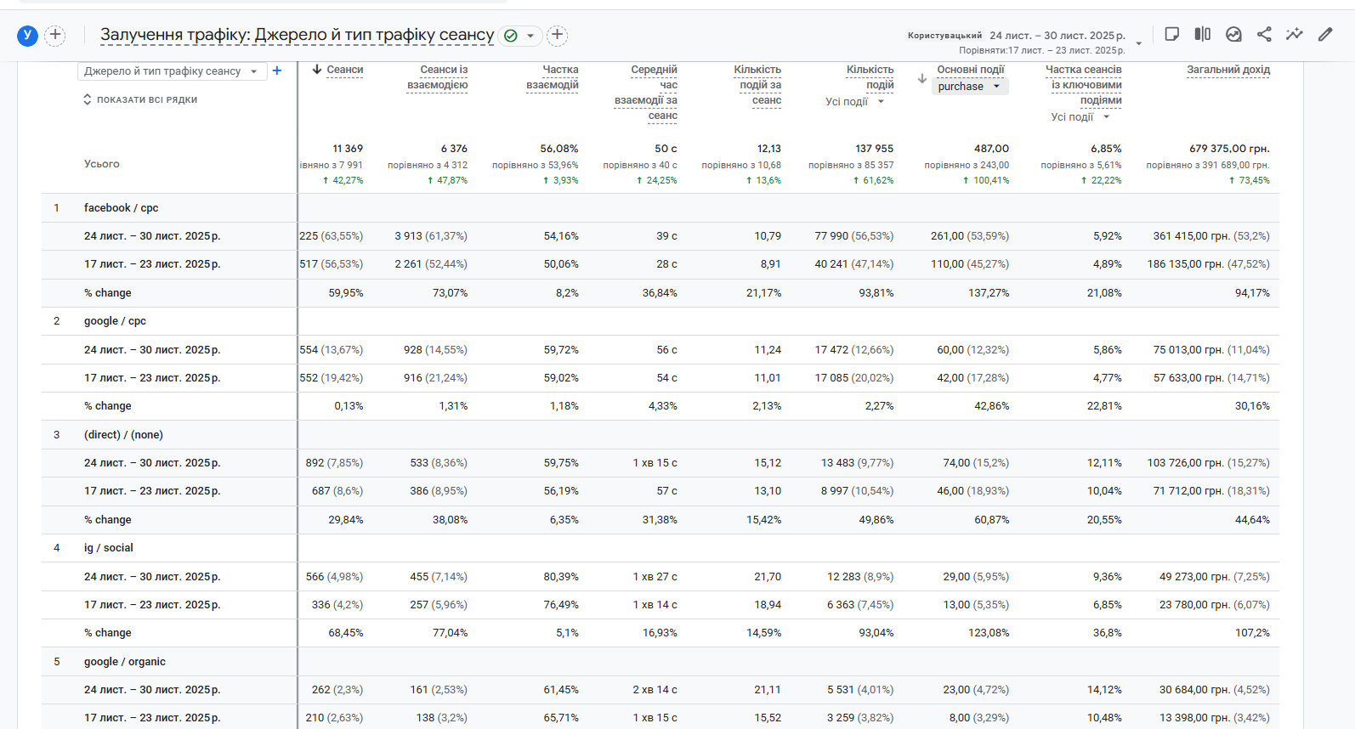Click the share report icon
The image size is (1355, 729).
1264,34
